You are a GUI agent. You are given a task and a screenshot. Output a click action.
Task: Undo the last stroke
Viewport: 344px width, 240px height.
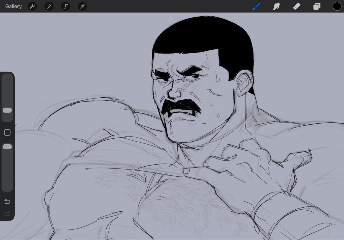pos(7,202)
